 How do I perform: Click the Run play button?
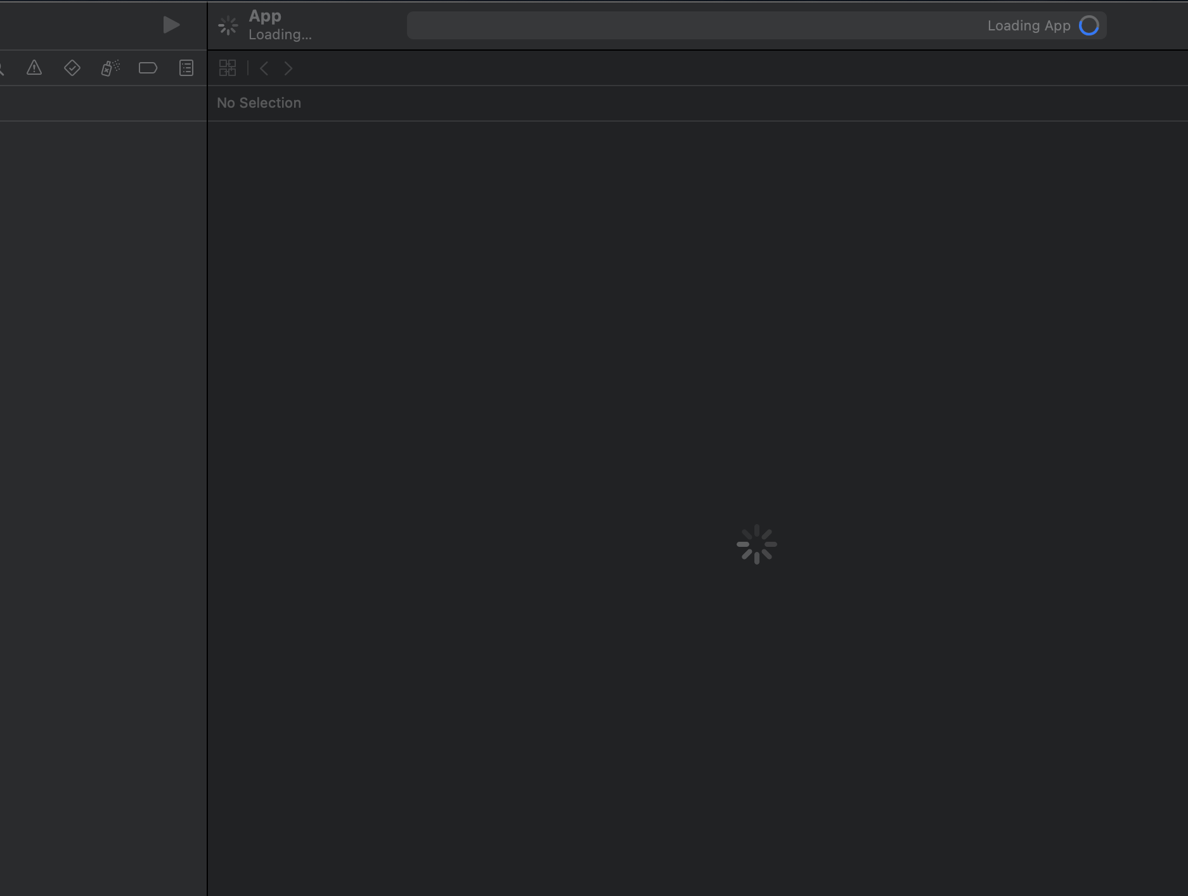[x=171, y=25]
